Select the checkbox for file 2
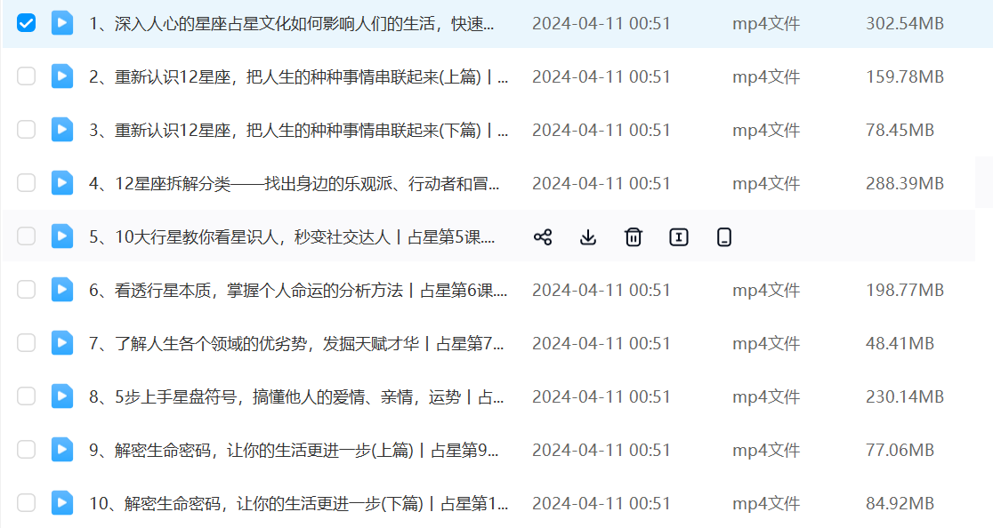 coord(27,76)
